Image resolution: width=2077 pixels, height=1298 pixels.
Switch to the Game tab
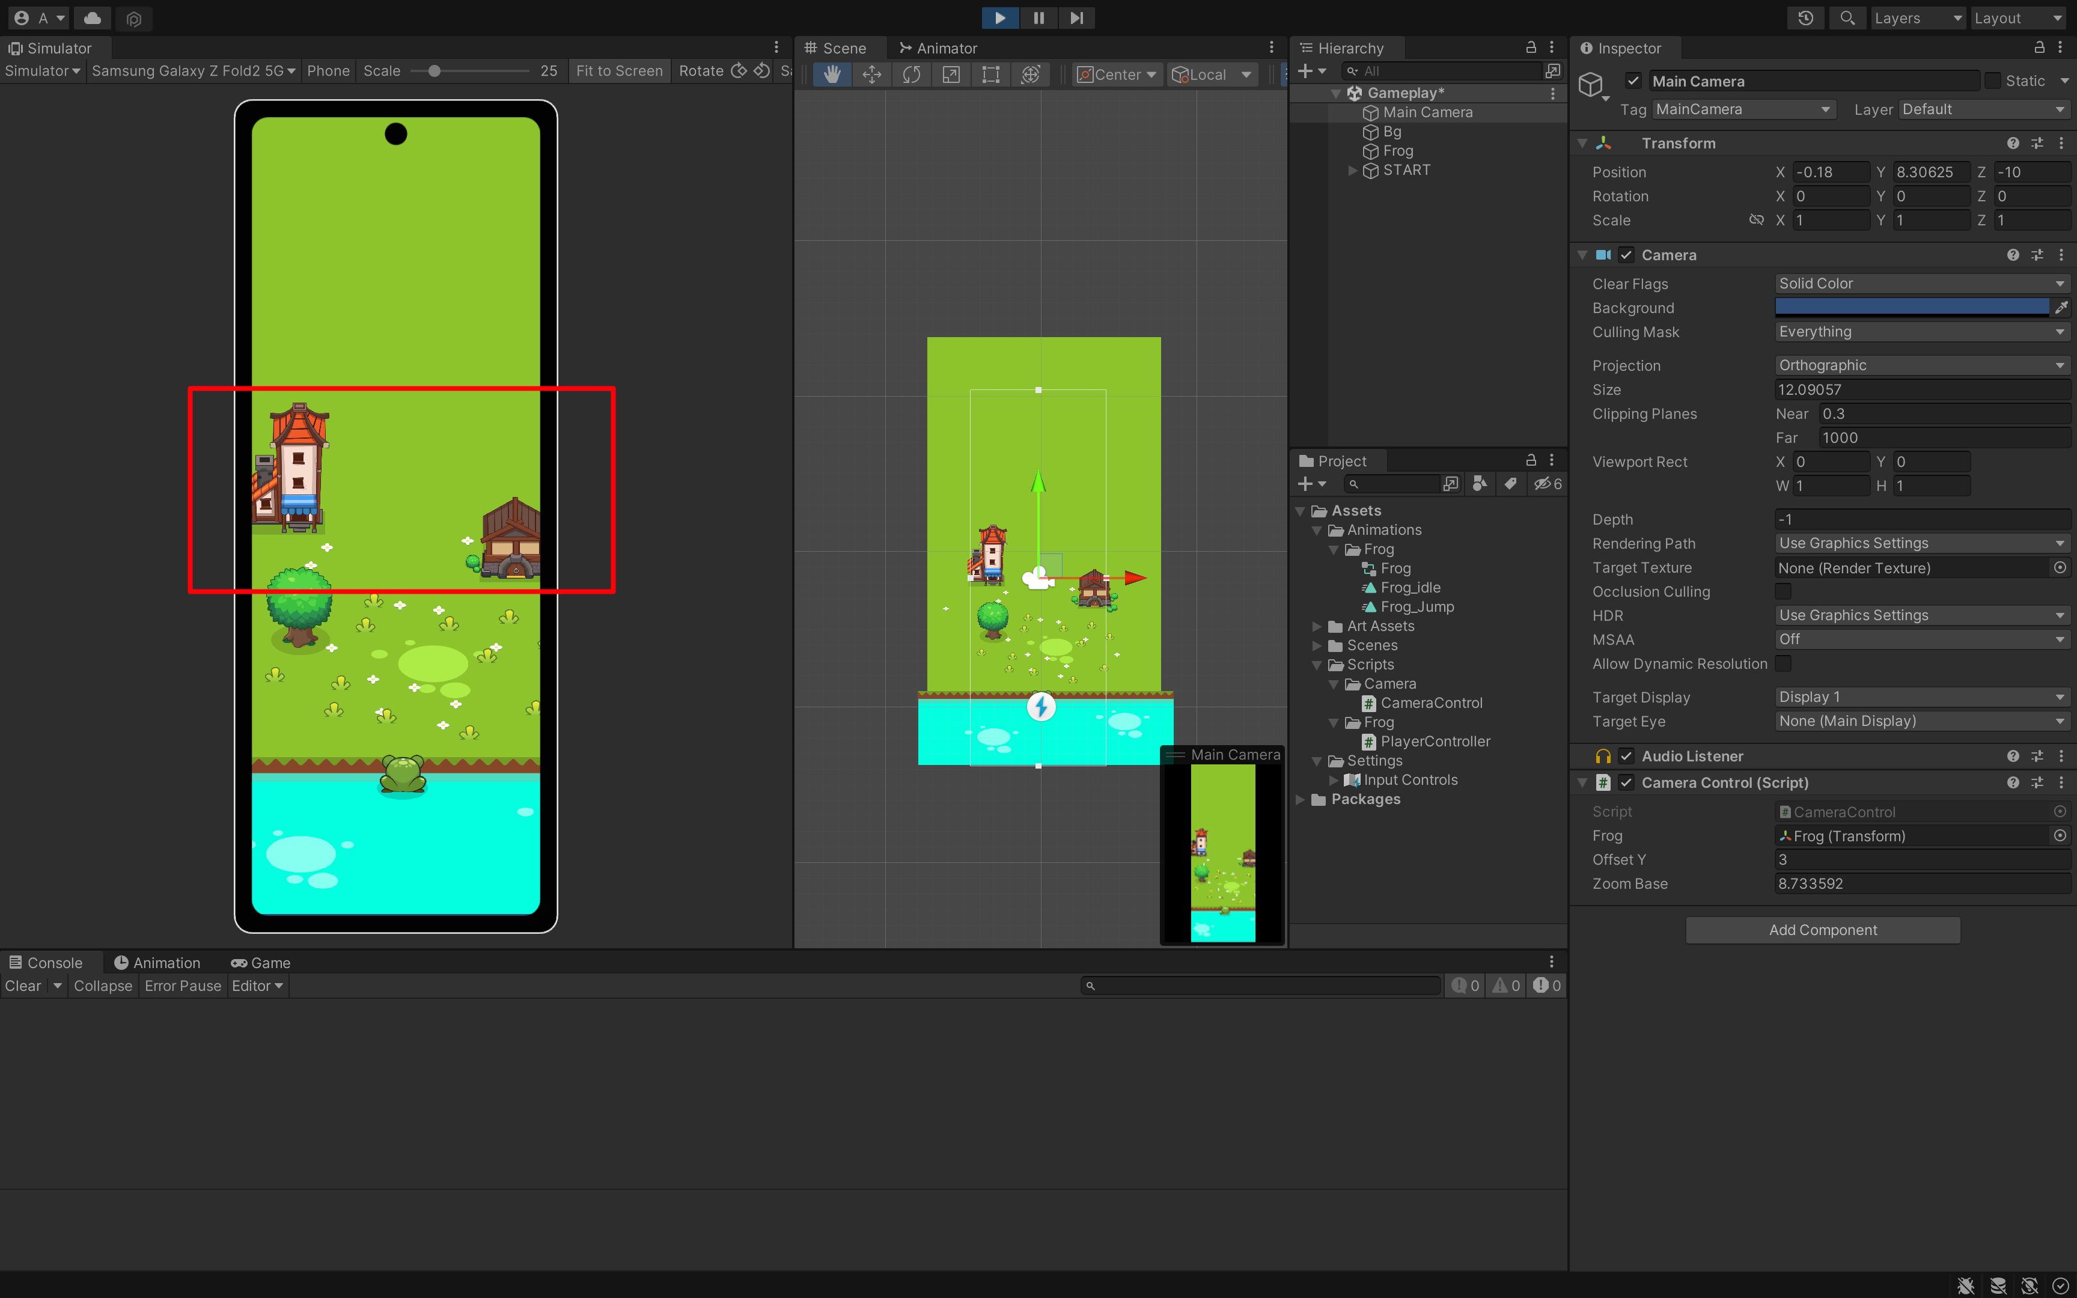pyautogui.click(x=260, y=963)
